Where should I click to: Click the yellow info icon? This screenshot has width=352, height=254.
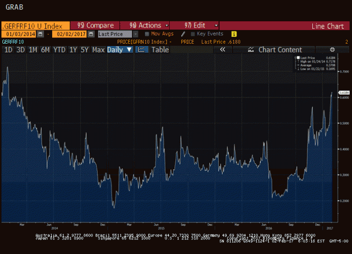[x=234, y=34]
